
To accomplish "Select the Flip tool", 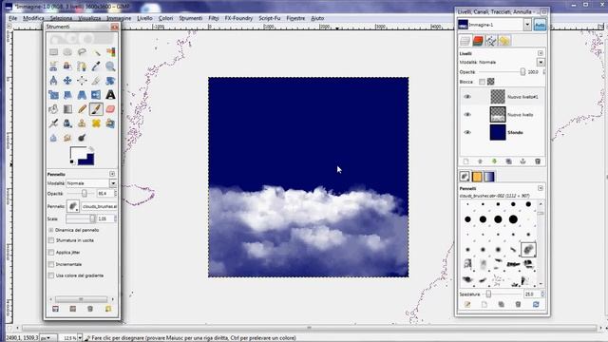I will pyautogui.click(x=96, y=95).
